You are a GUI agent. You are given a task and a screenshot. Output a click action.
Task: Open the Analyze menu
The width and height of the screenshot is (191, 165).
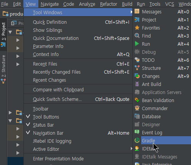coord(87,4)
